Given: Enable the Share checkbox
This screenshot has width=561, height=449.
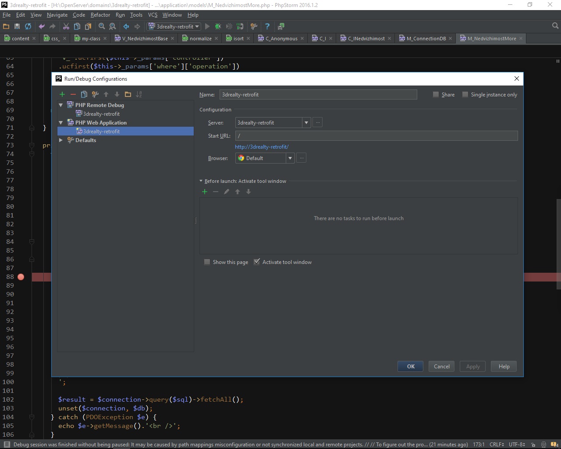Looking at the screenshot, I should tap(436, 95).
